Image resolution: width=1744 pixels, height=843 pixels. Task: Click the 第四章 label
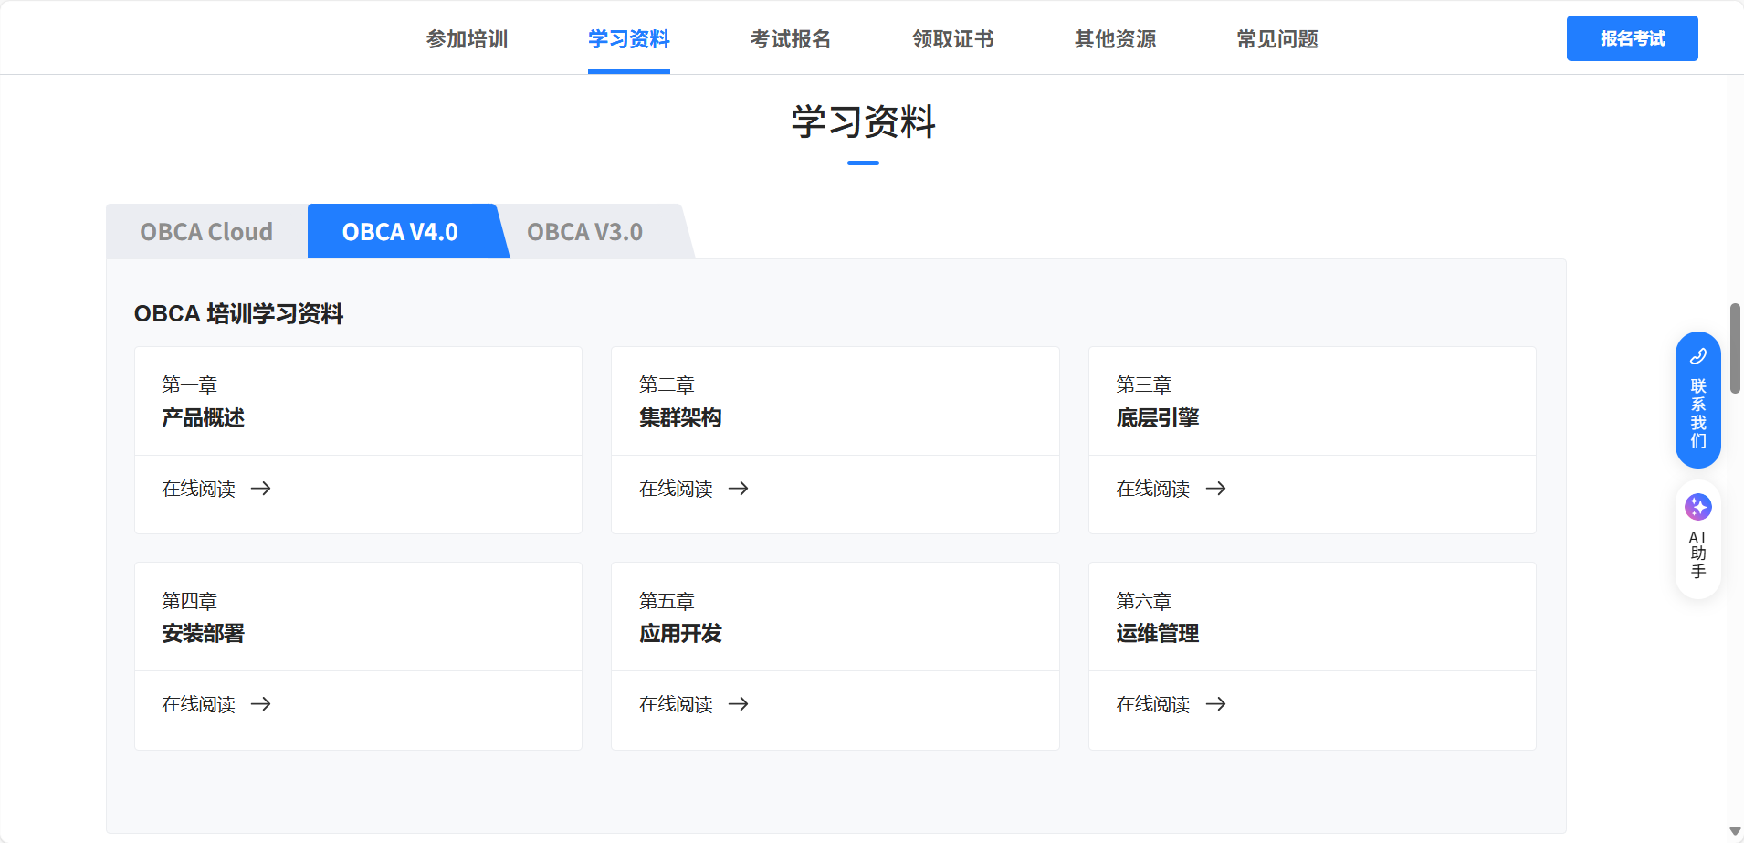pos(190,601)
